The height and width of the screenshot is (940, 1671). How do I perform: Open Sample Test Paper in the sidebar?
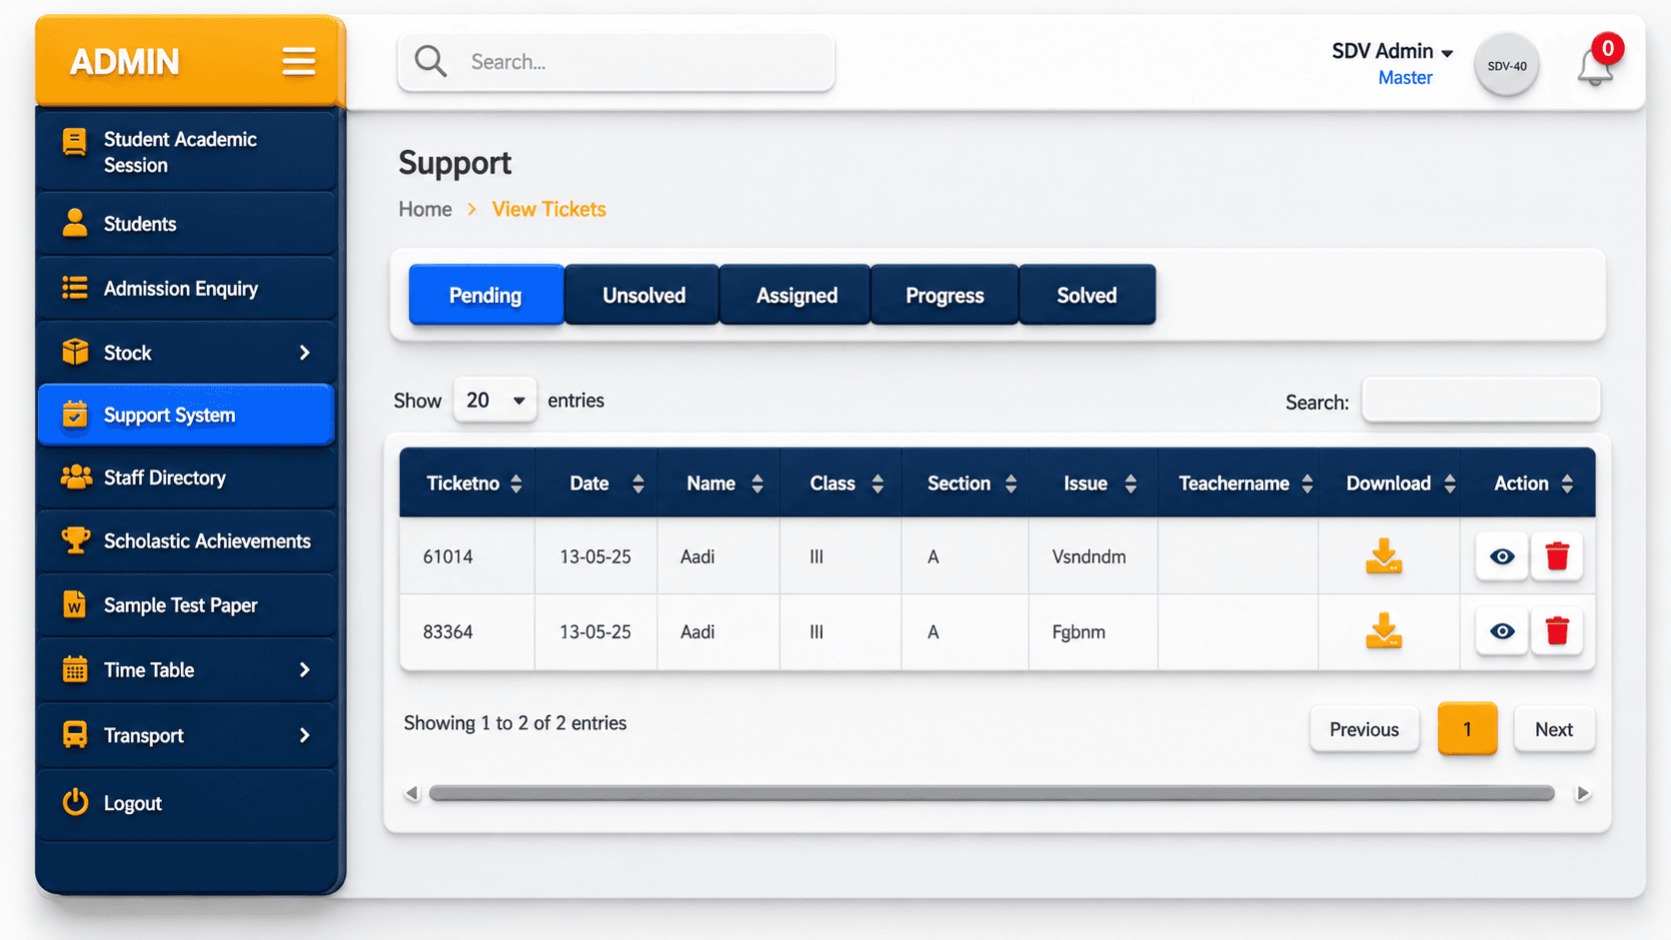(186, 604)
